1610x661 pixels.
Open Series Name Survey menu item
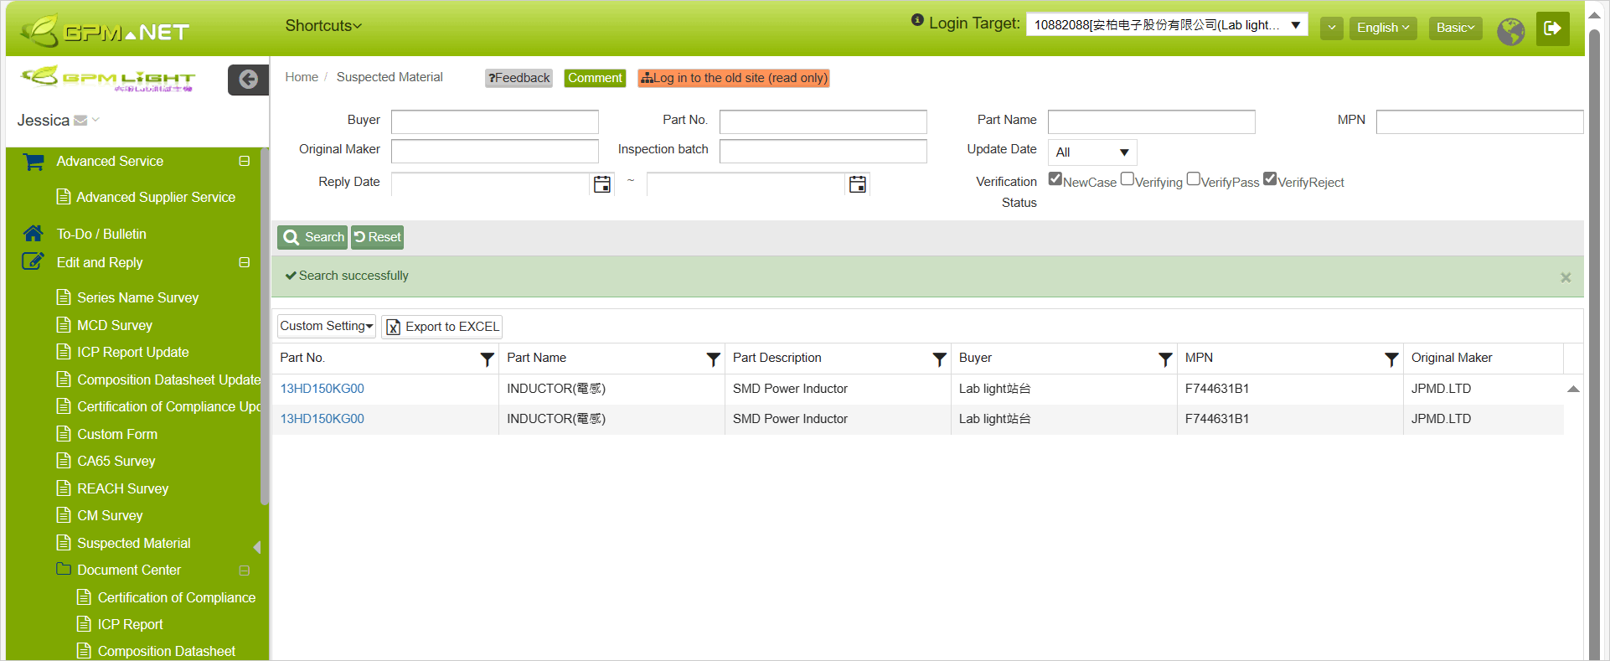[137, 297]
